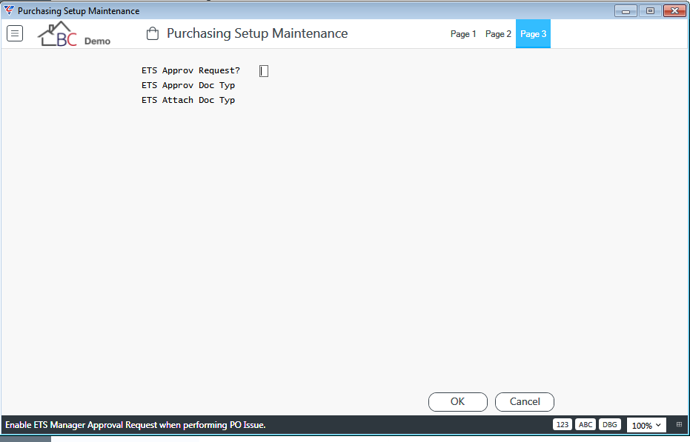Toggle the DBG debug indicator

[609, 425]
